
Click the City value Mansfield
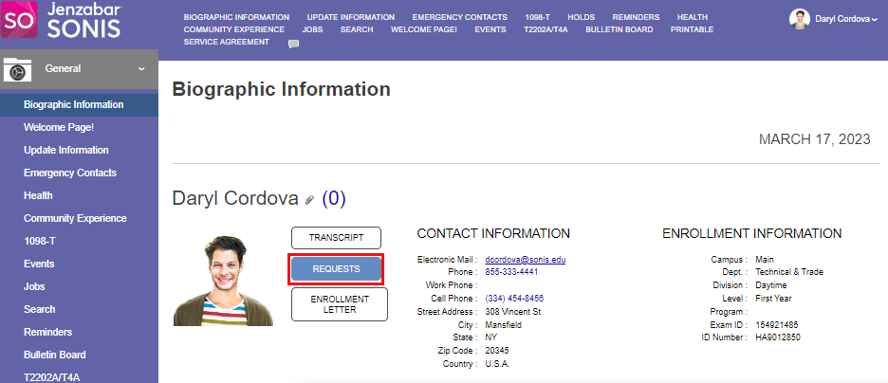504,325
